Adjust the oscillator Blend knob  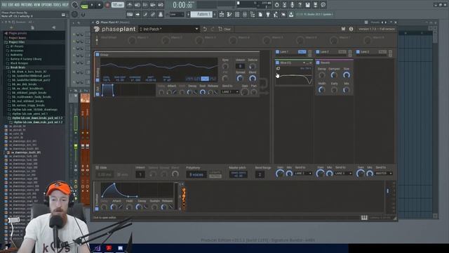[x=253, y=78]
